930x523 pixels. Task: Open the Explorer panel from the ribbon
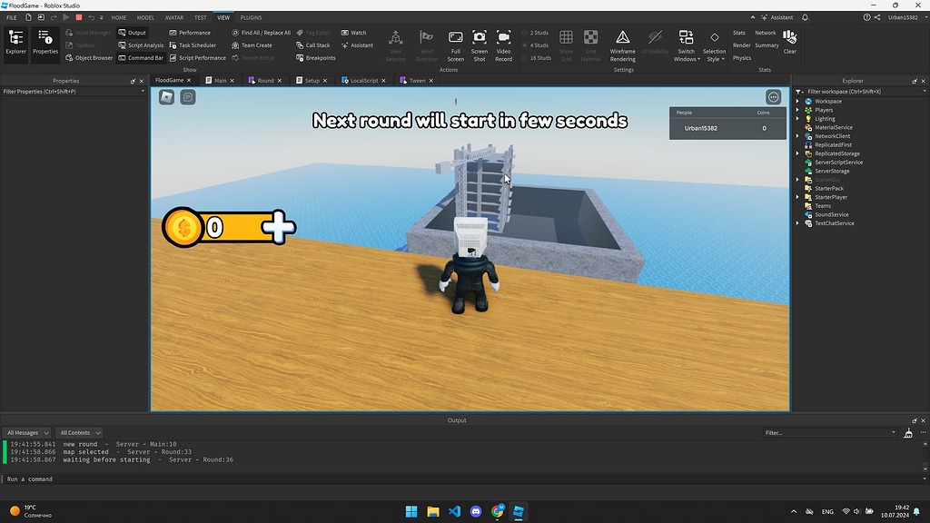15,41
